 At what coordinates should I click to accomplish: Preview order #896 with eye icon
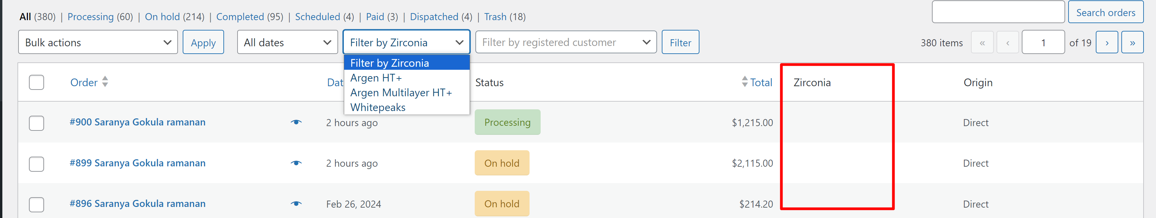click(x=296, y=204)
